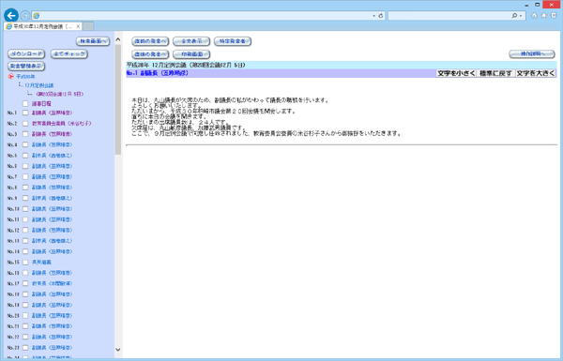
Task: Click the ダウンロード button
Action: 26,53
